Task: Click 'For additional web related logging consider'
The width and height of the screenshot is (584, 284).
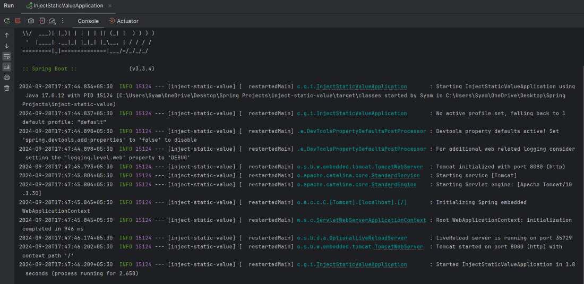Action: 505,149
